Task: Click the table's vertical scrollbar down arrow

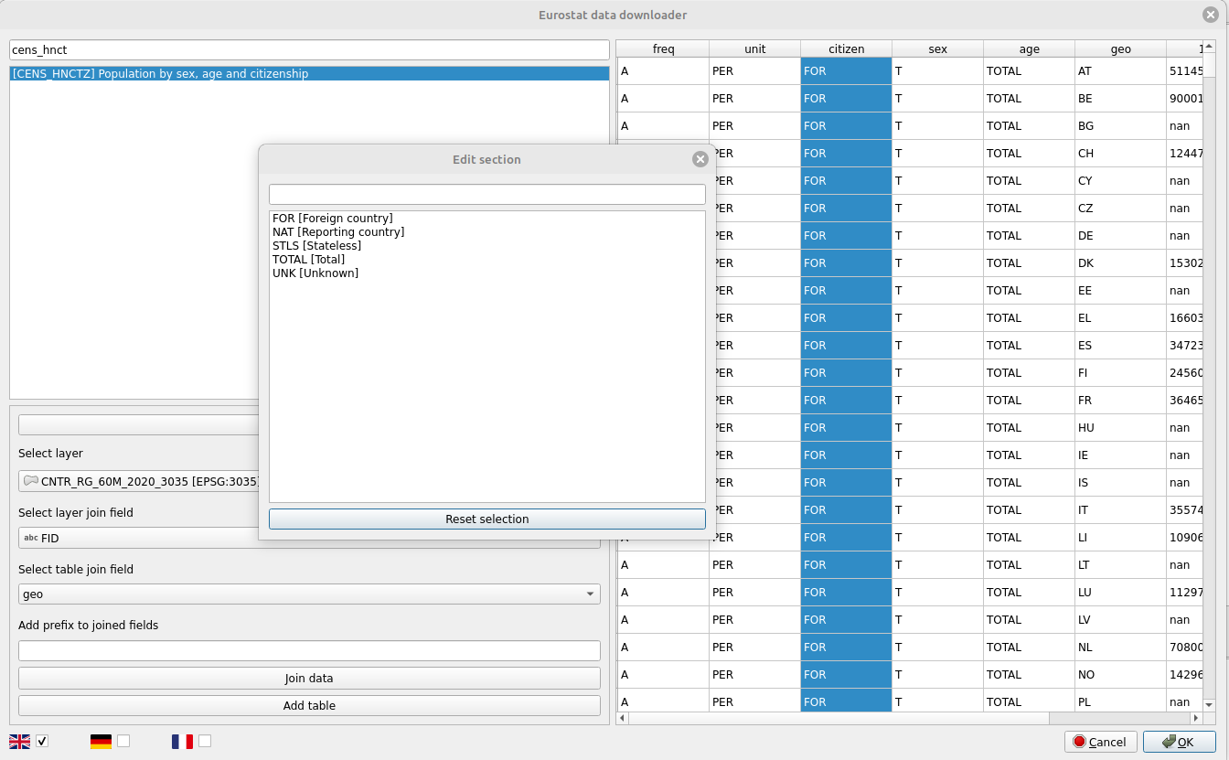Action: pos(1209,705)
